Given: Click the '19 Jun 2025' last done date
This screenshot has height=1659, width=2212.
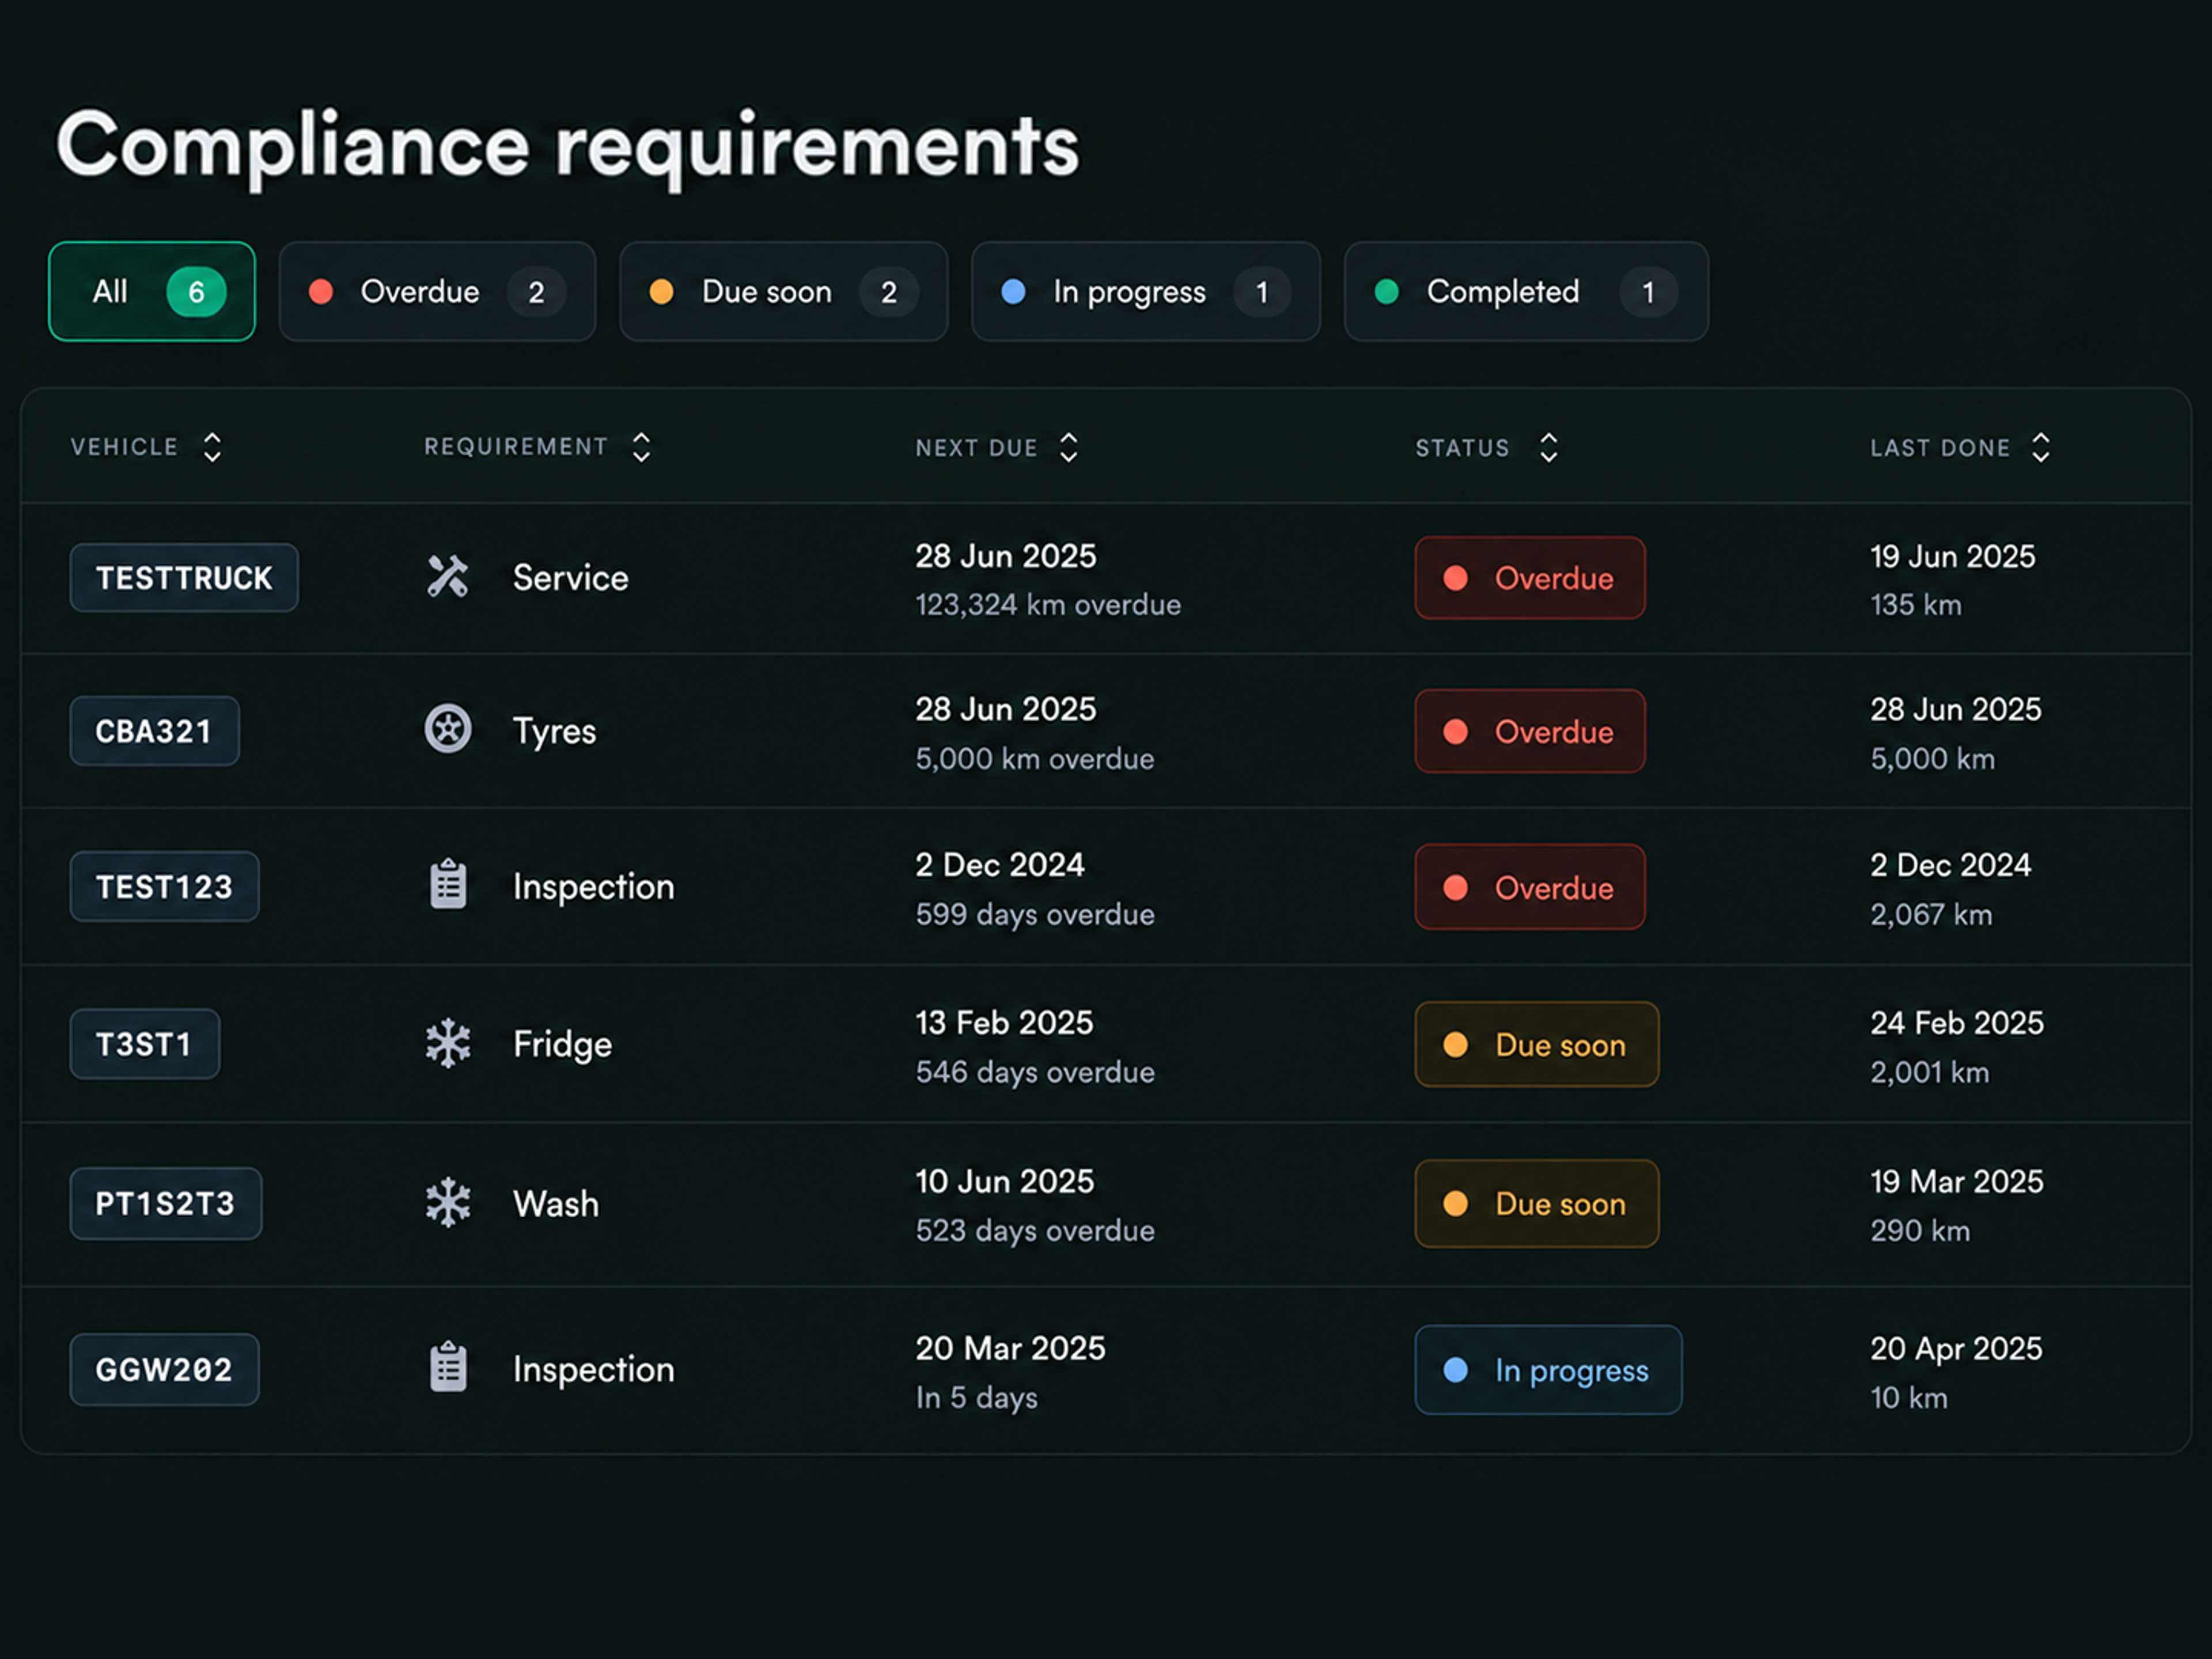Looking at the screenshot, I should [x=1952, y=556].
